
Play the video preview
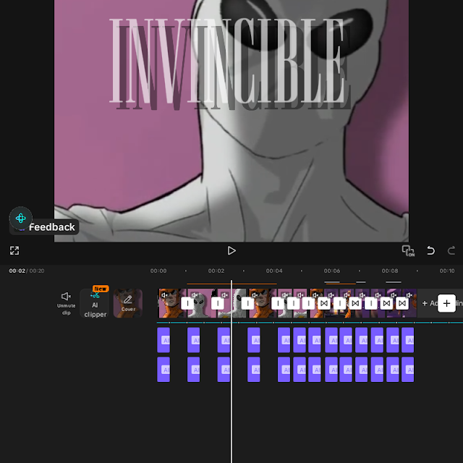[231, 251]
